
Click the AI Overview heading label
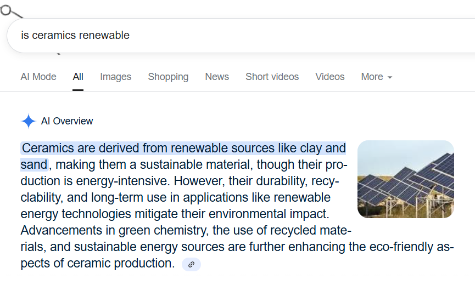[x=67, y=121]
